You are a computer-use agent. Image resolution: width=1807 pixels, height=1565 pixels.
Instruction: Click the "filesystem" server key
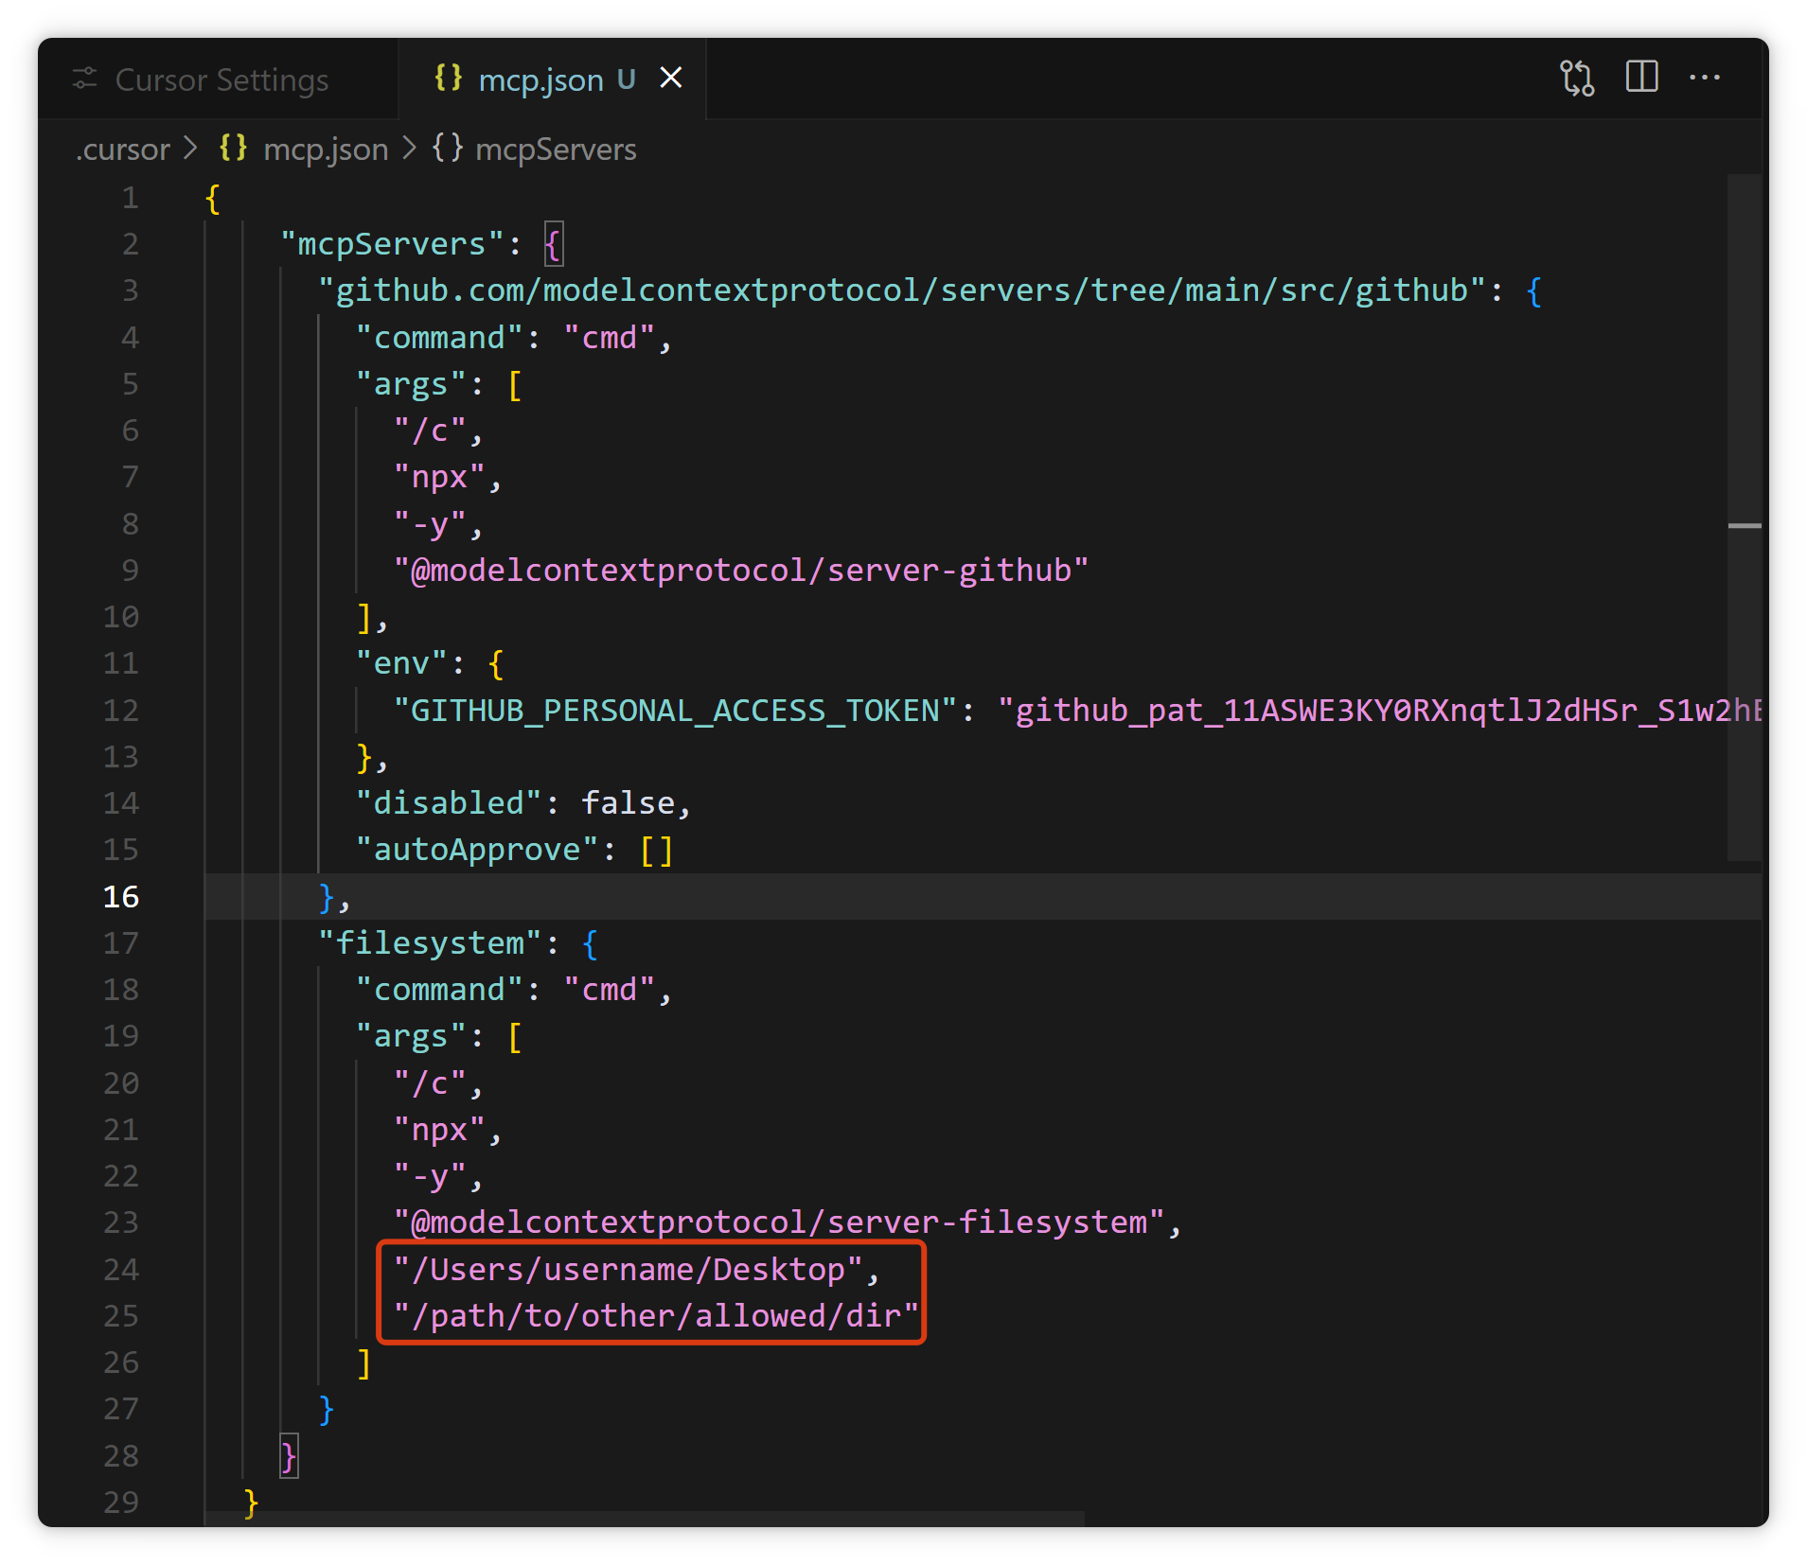pyautogui.click(x=430, y=943)
